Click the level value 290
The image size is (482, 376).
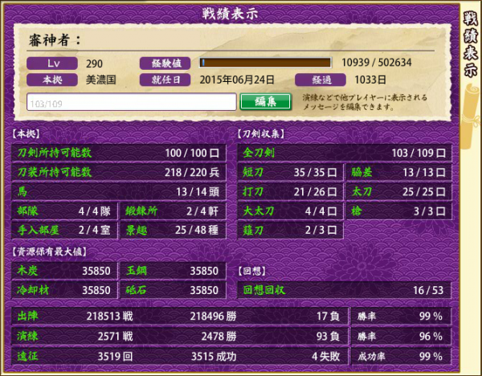94,63
